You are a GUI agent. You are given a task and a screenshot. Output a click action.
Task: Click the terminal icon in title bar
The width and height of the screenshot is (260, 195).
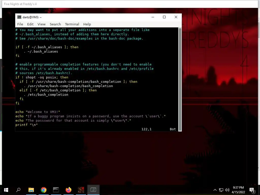19,17
